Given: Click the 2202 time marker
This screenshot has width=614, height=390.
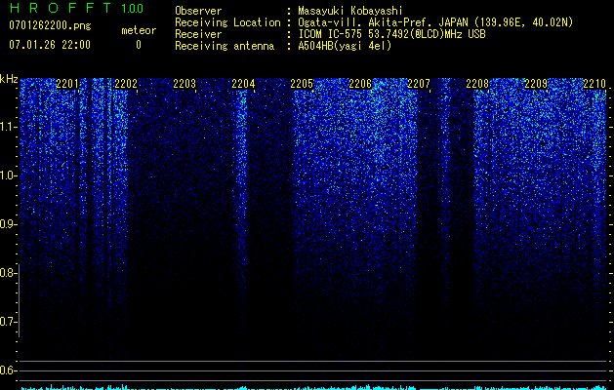Looking at the screenshot, I should tap(126, 84).
